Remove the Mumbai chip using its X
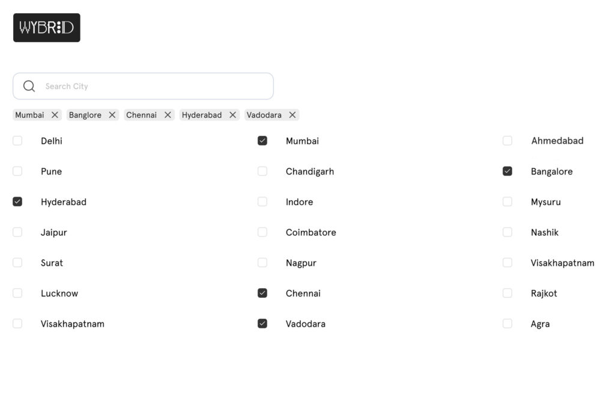This screenshot has height=400, width=615. (x=55, y=115)
